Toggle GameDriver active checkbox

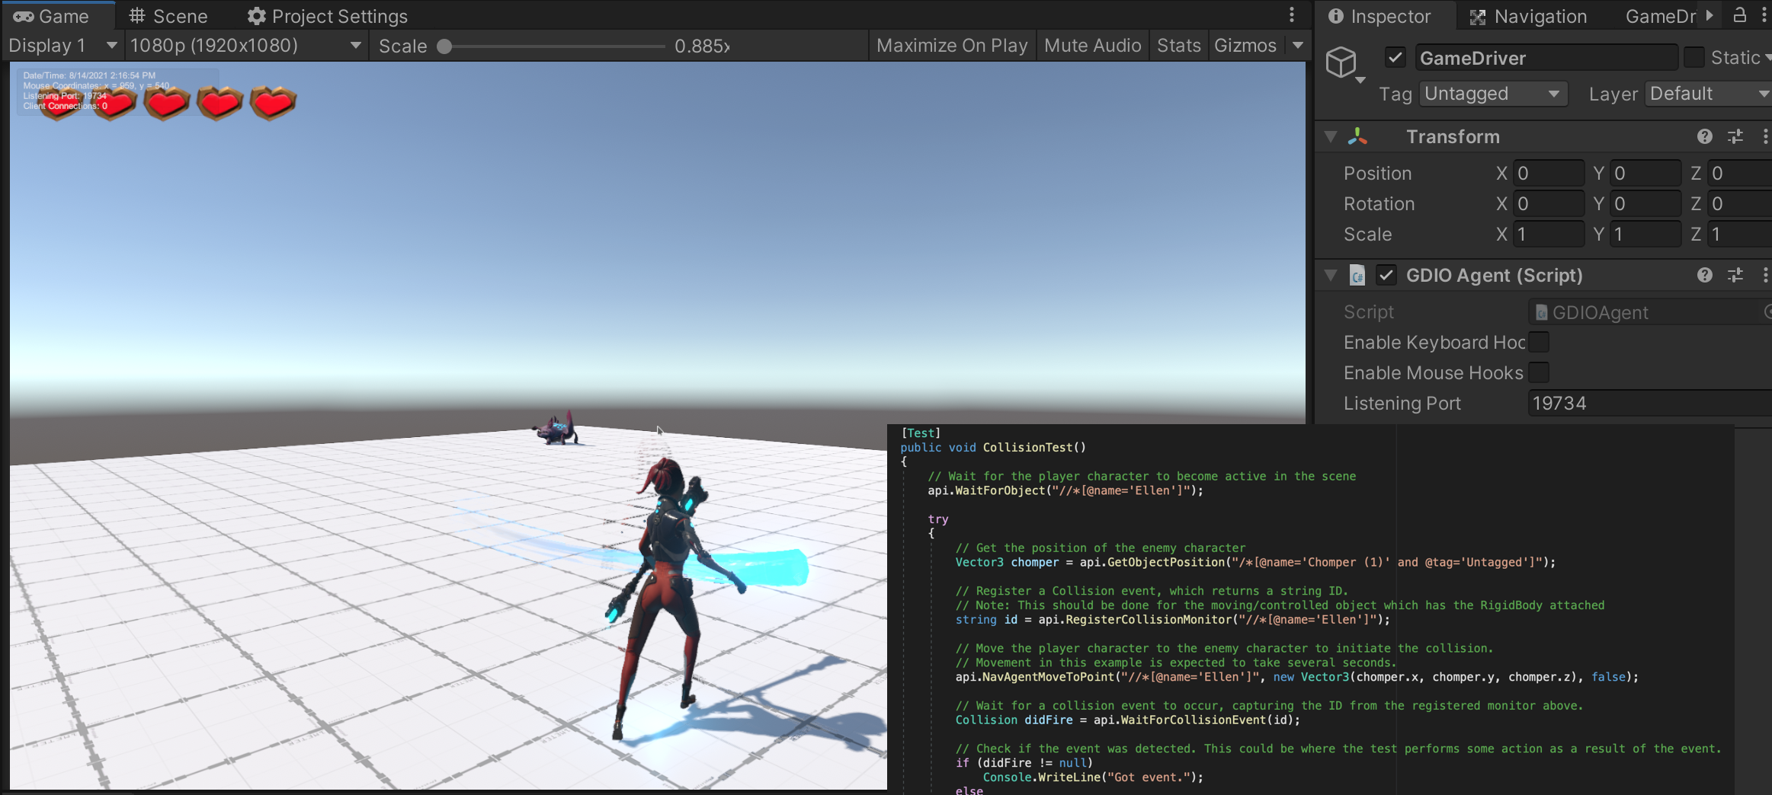(x=1395, y=57)
